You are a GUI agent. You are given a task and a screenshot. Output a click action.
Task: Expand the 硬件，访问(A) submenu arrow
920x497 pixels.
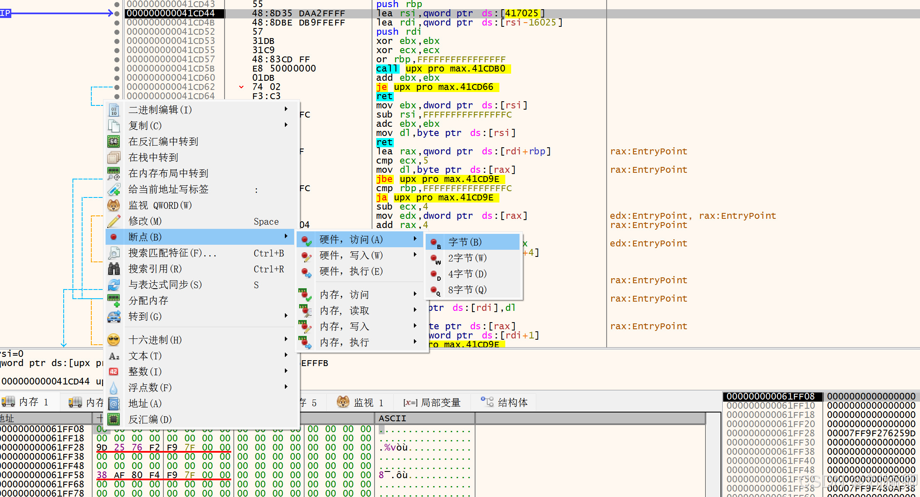click(415, 239)
